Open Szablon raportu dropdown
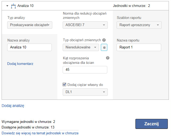 pos(139,25)
